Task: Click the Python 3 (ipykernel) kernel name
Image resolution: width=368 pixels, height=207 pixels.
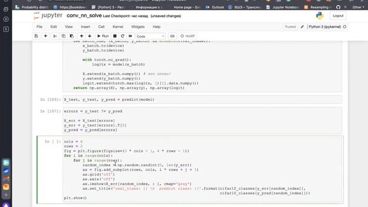Action: coord(324,27)
